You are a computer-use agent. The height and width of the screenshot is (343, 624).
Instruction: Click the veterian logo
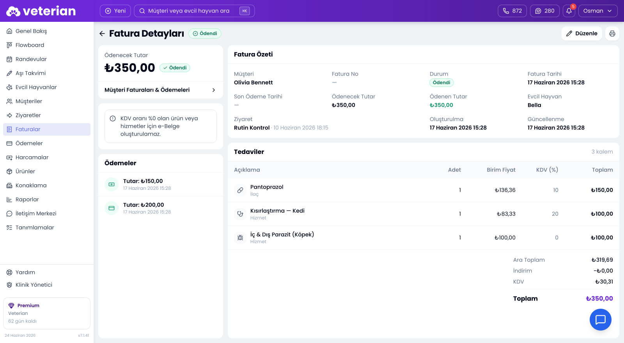tap(41, 11)
